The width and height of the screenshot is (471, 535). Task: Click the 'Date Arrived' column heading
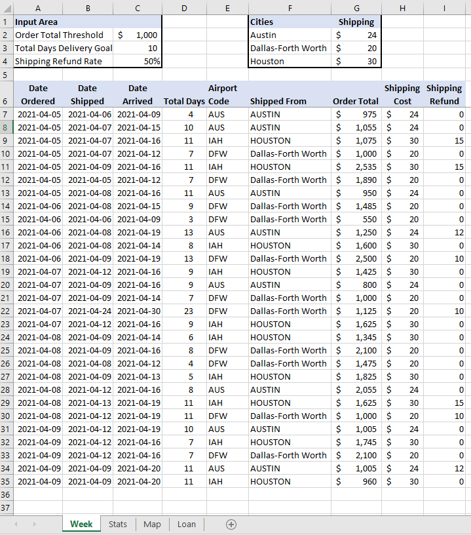(x=138, y=94)
